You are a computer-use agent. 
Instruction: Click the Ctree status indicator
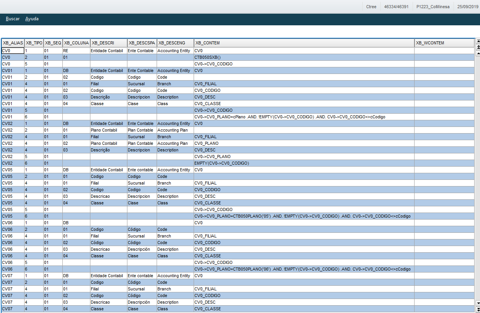[x=371, y=7]
